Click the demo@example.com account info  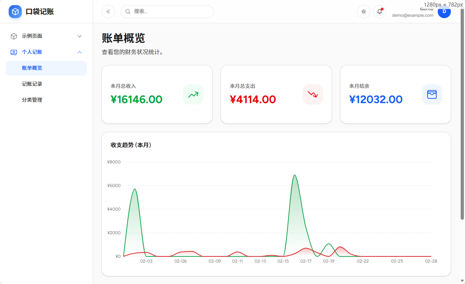(413, 15)
